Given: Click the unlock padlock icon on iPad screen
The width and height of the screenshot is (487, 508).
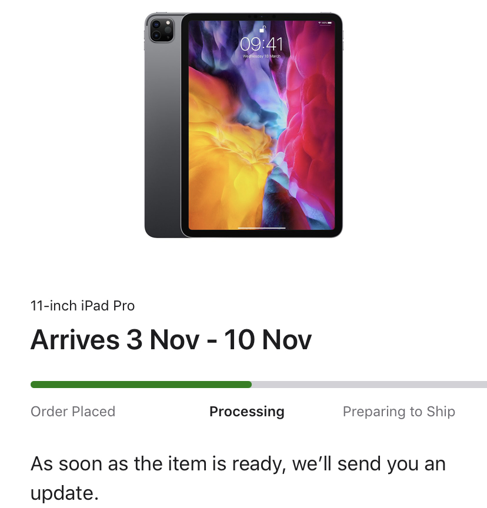Looking at the screenshot, I should (263, 29).
